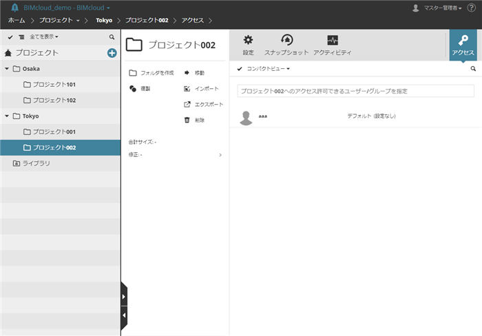Click the checkmark beside コンパクトビュー

point(240,69)
